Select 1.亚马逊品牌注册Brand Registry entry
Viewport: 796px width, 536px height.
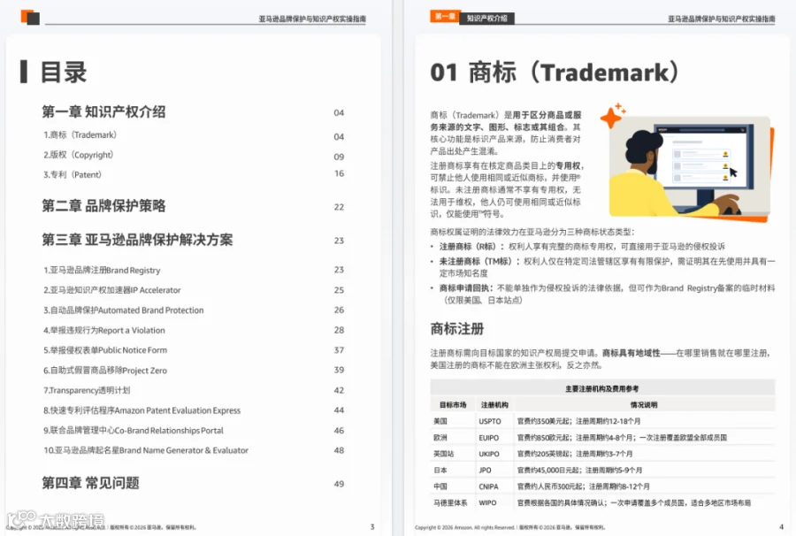tap(102, 270)
